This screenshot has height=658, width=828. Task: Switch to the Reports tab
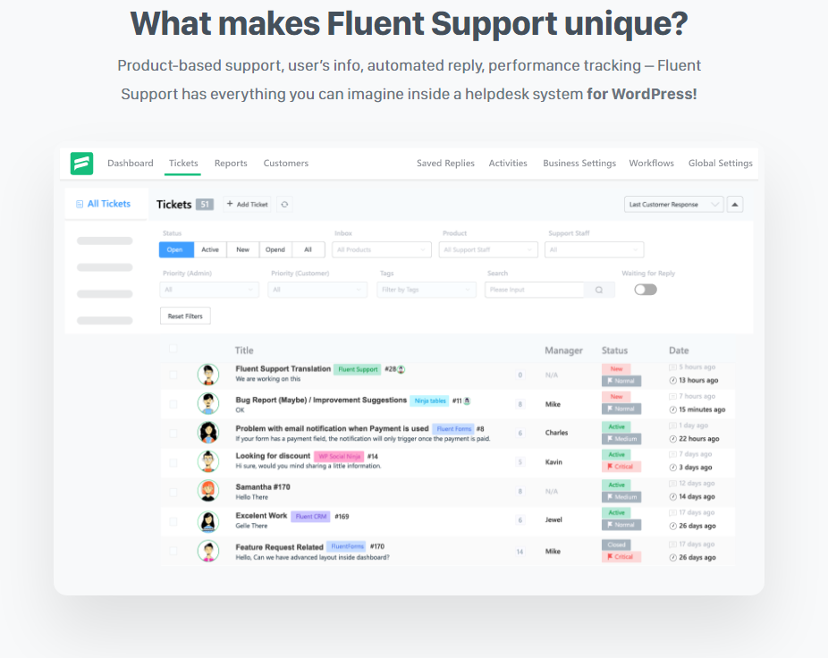(231, 164)
